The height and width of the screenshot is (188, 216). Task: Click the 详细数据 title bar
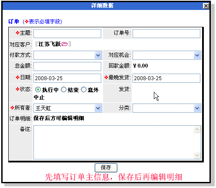tap(102, 6)
